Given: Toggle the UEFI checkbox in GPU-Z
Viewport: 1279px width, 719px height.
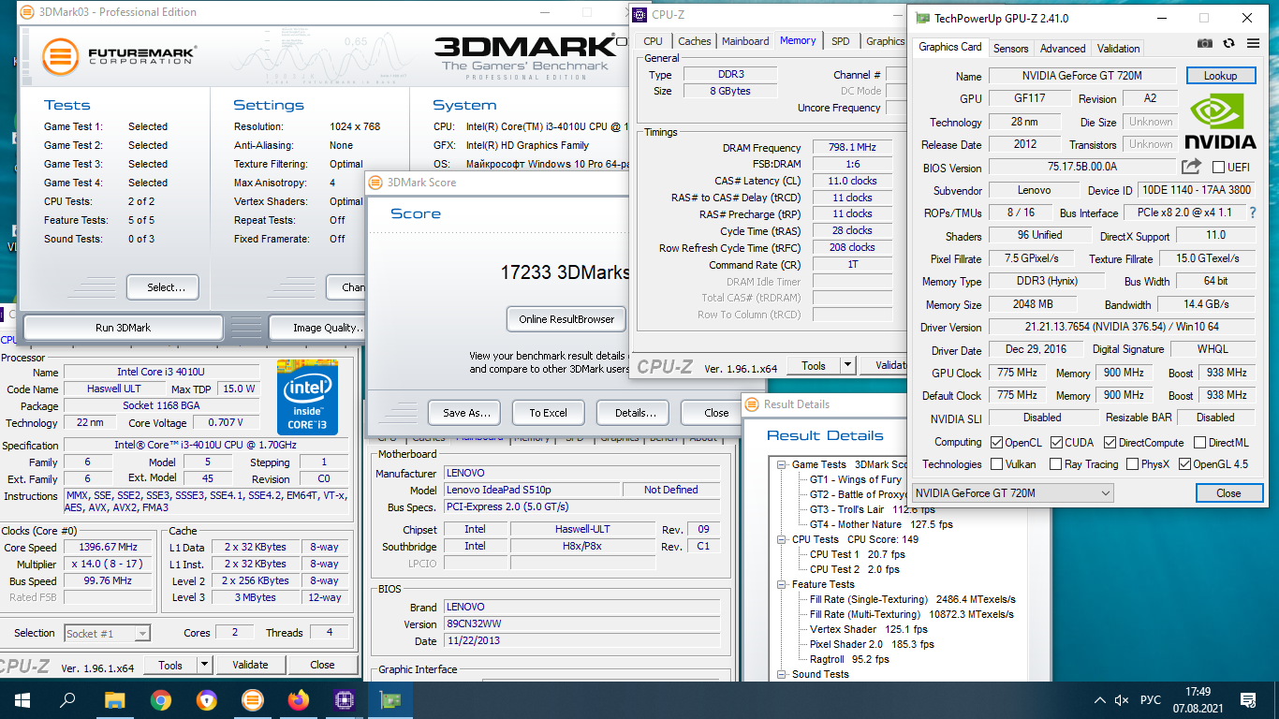Looking at the screenshot, I should point(1218,168).
